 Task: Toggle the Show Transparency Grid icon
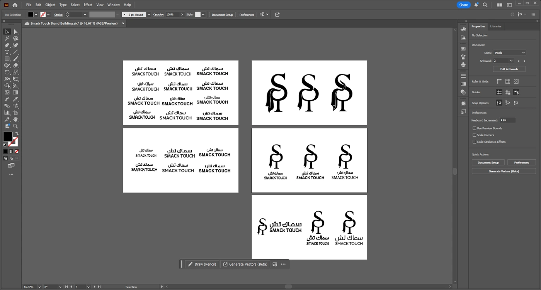point(516,81)
